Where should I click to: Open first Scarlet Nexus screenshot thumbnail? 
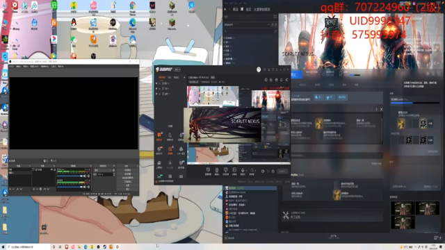coord(403,208)
